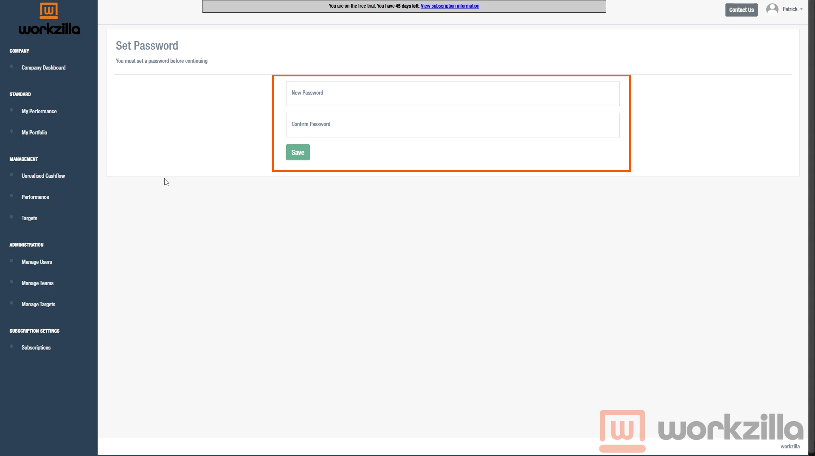Select Manage Teams in sidebar
The height and width of the screenshot is (456, 815).
[37, 283]
